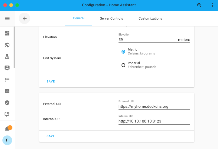
Task: Open the person badge icon in sidebar
Action: (x=7, y=68)
